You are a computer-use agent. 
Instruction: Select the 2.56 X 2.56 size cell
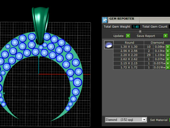point(129,51)
